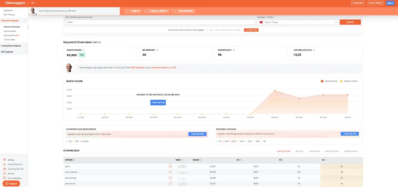Click the Sign In button
The width and height of the screenshot is (398, 187).
click(390, 3)
